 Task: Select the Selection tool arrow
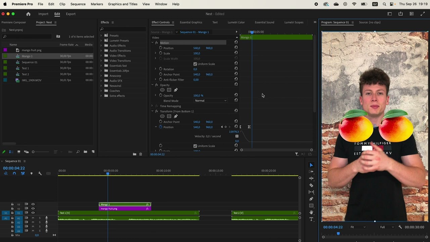(311, 165)
